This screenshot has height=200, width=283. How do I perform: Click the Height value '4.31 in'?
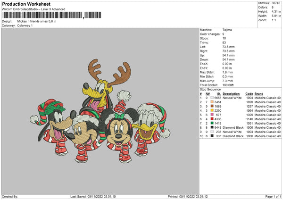pos(276,11)
